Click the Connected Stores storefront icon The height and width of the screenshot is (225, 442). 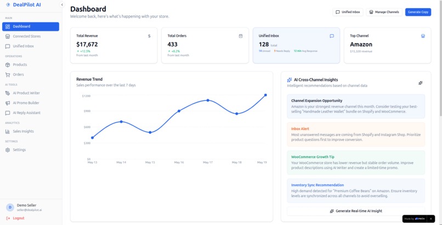click(x=8, y=36)
